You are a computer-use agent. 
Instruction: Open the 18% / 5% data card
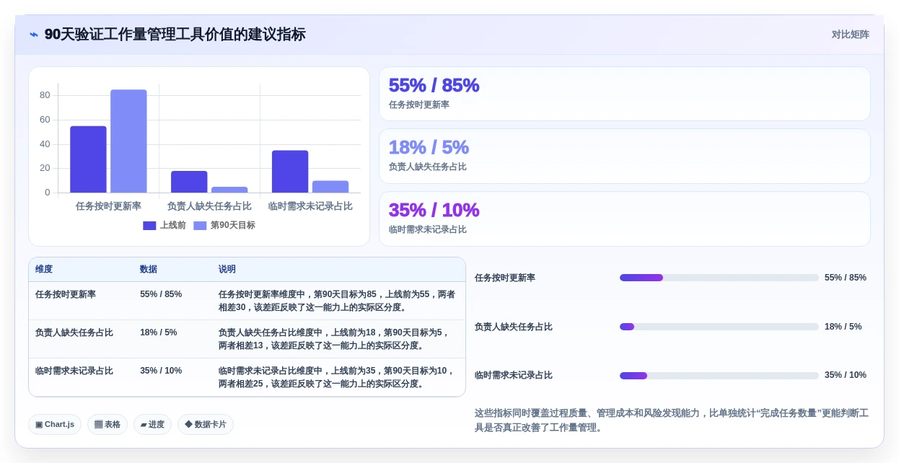(625, 156)
